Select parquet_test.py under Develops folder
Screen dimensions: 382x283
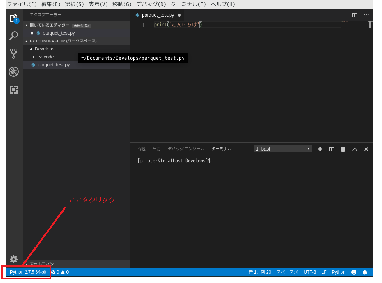pos(77,65)
